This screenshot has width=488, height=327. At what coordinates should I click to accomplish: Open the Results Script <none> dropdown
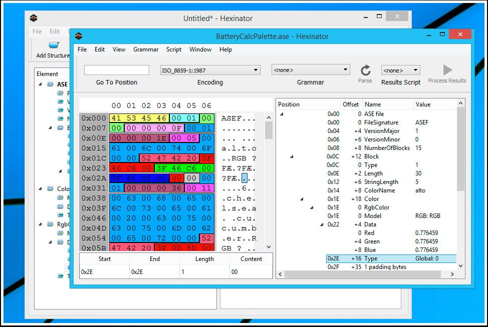[400, 70]
